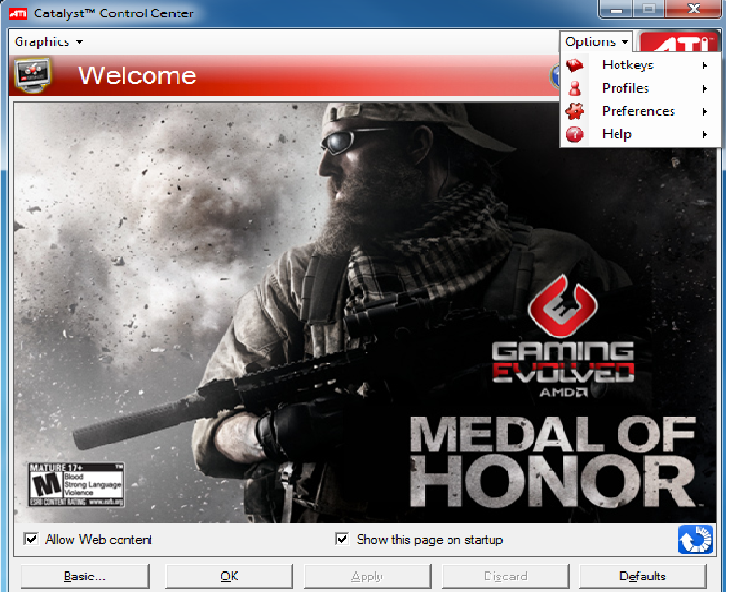Expand the Help submenu arrow

click(704, 135)
